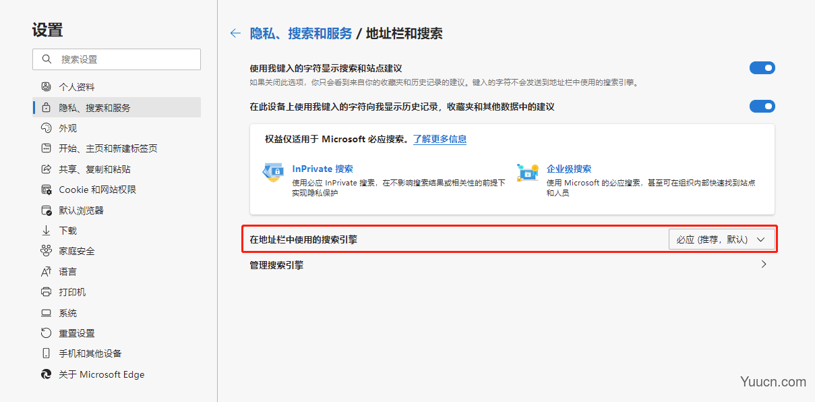Open the 必应 (推荐，默认) search engine dropdown
815x402 pixels.
coord(721,239)
